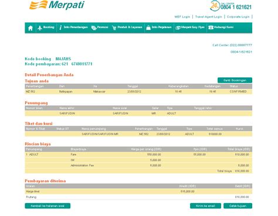Viewport: 278px width, 216px height.
Task: Open the Merpati Easy Flyer menu
Action: 190,28
